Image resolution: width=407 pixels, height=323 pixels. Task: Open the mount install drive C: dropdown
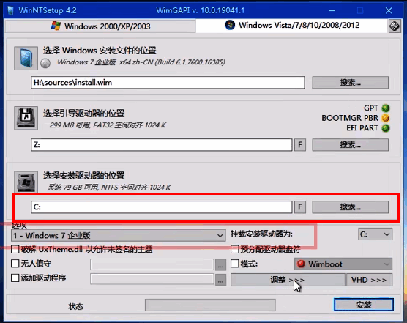point(375,234)
